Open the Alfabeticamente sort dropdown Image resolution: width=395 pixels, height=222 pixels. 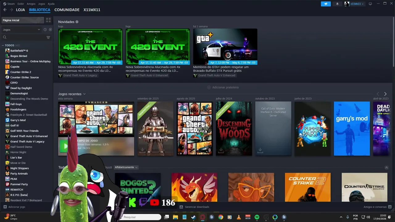point(126,167)
